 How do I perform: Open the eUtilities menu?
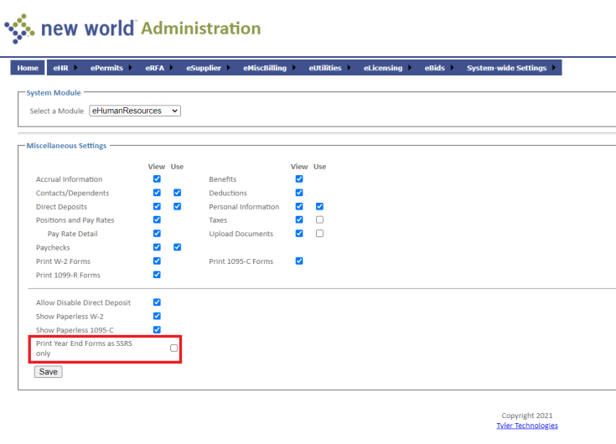coord(325,68)
